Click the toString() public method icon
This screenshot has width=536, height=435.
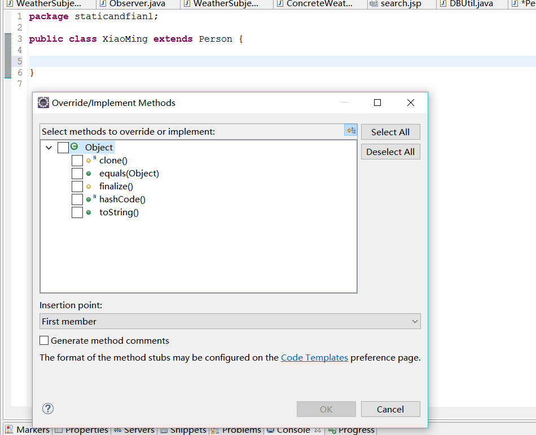(x=89, y=212)
